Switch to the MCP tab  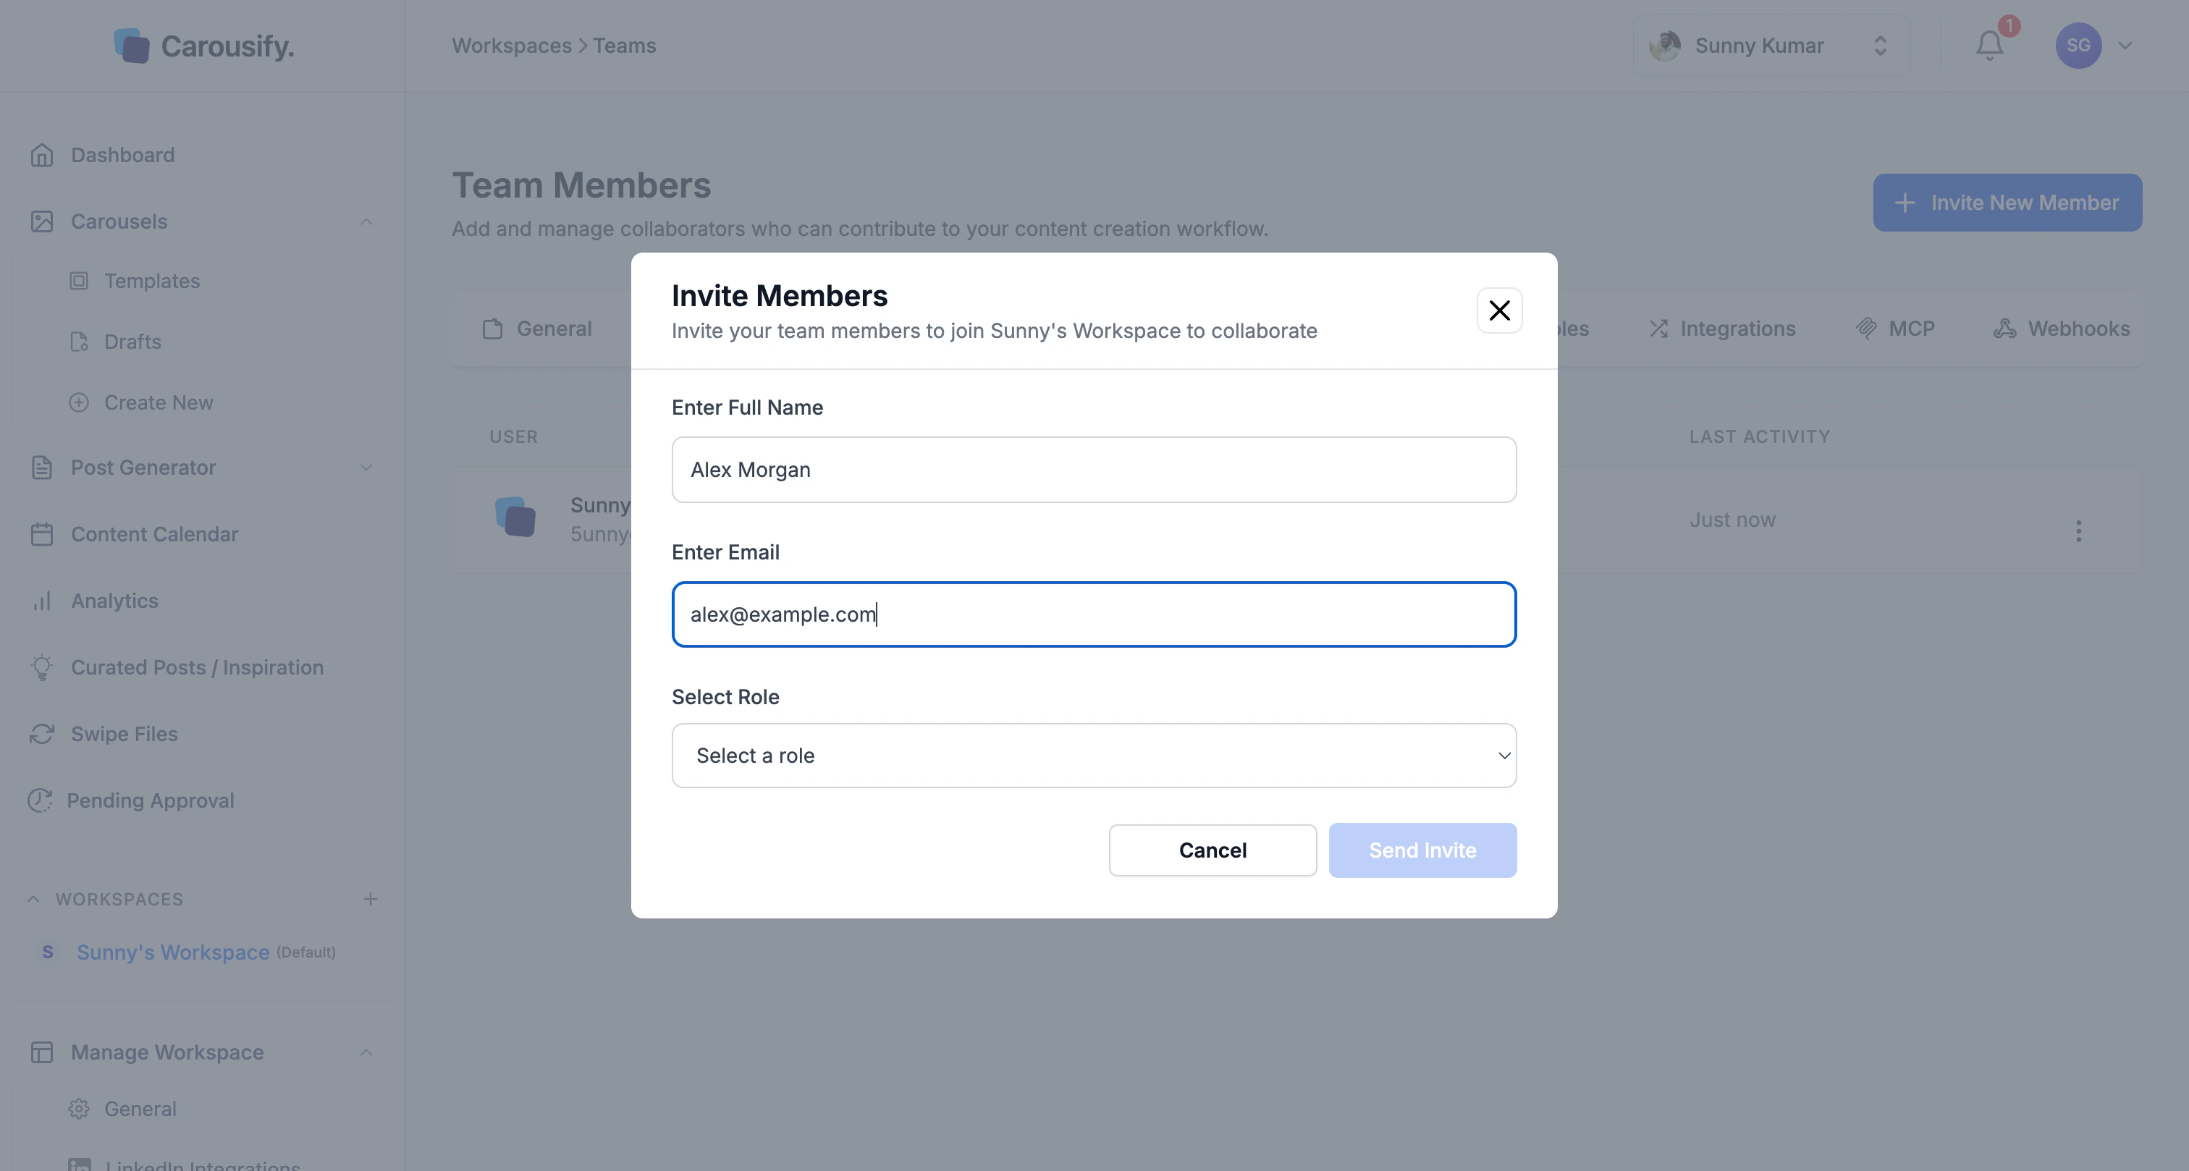coord(1895,329)
